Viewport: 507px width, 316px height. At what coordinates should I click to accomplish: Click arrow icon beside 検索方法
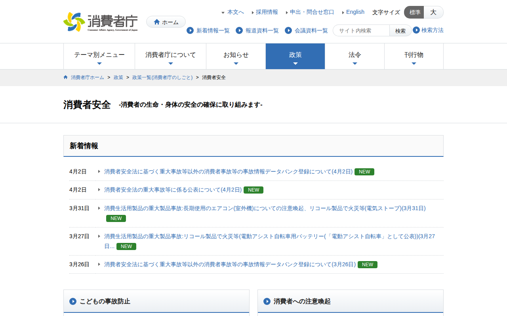(x=416, y=30)
